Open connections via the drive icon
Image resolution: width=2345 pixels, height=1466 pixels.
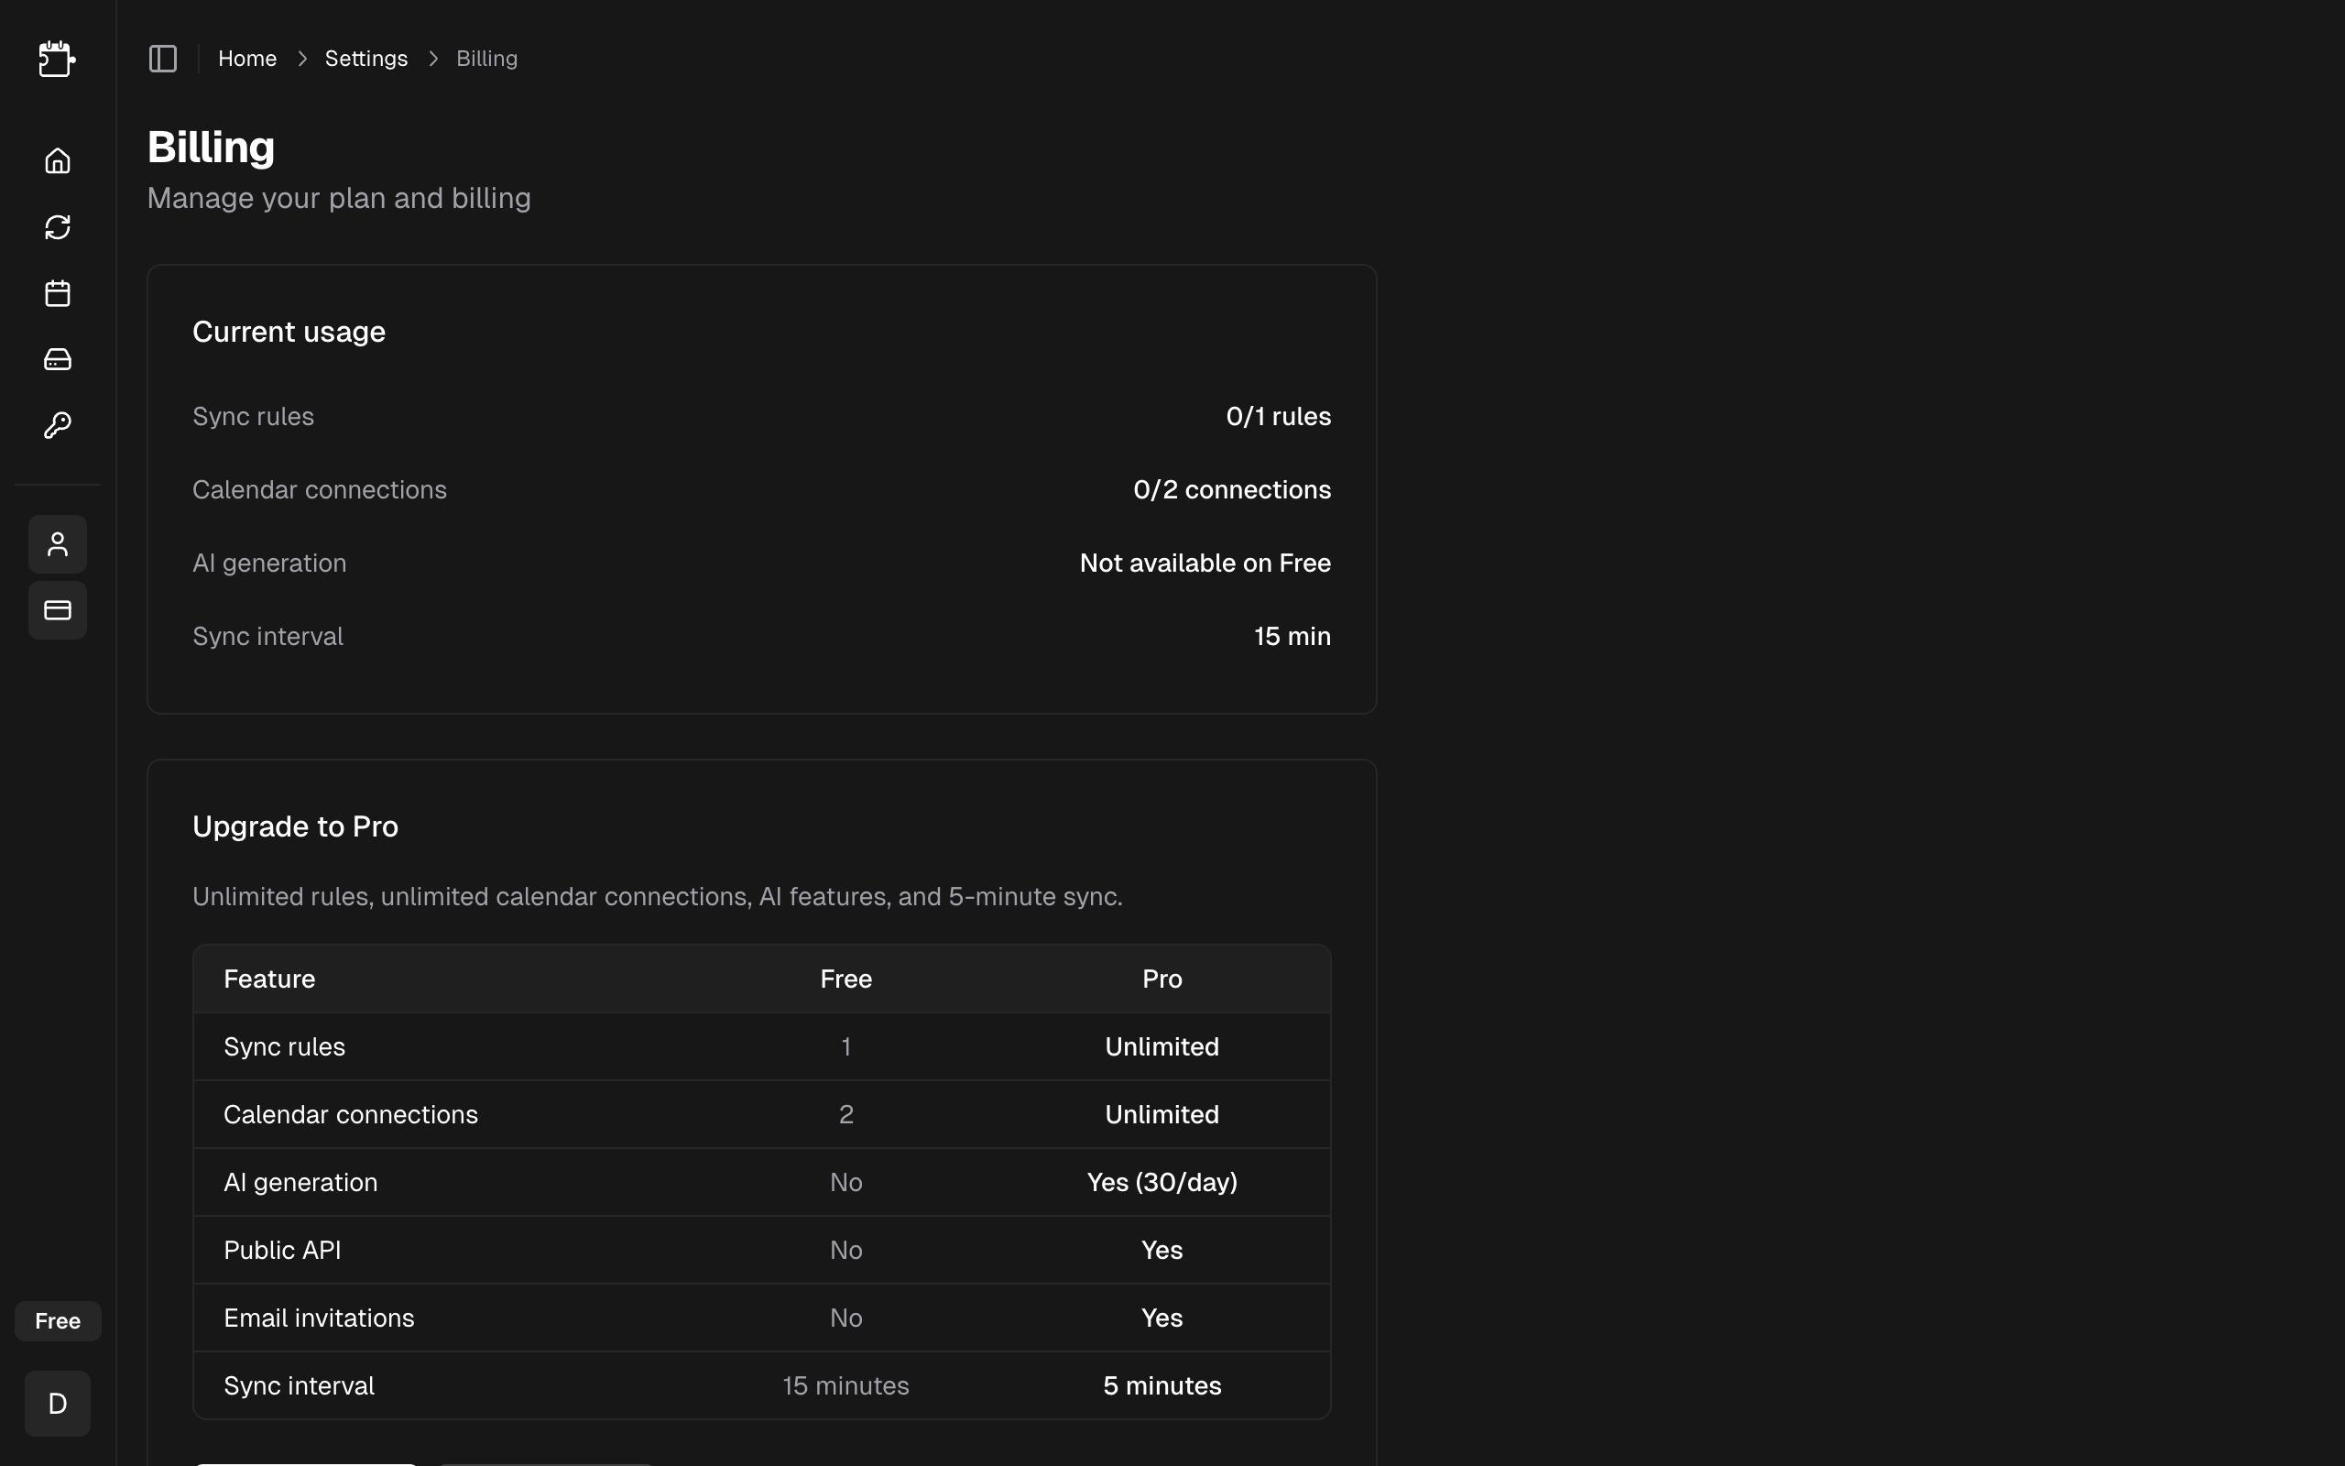coord(57,359)
